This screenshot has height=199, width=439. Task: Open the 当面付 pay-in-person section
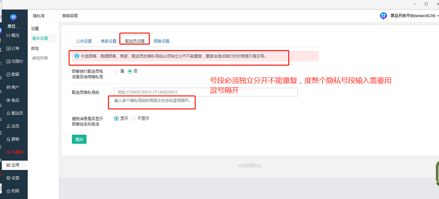click(x=15, y=61)
